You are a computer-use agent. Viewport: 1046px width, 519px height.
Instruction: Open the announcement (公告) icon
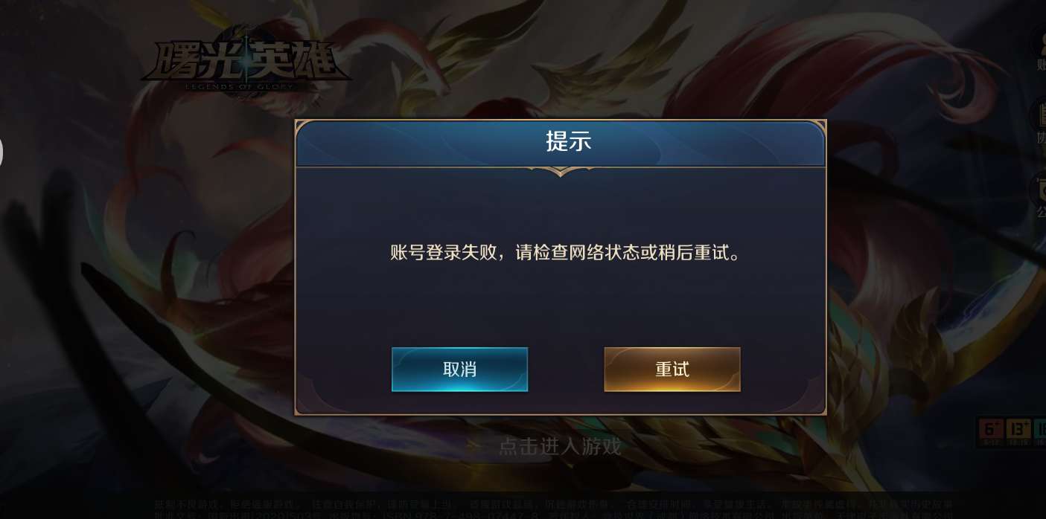(x=1039, y=196)
